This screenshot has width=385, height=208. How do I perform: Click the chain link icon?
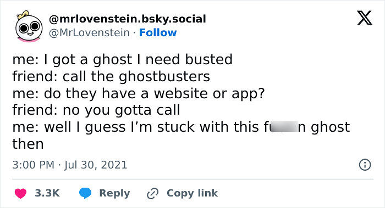pos(153,193)
